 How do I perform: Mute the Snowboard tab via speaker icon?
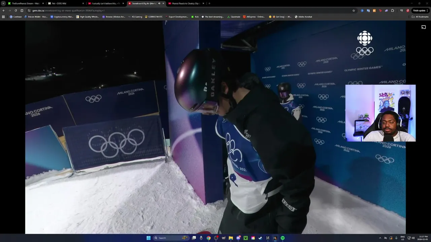coord(159,3)
